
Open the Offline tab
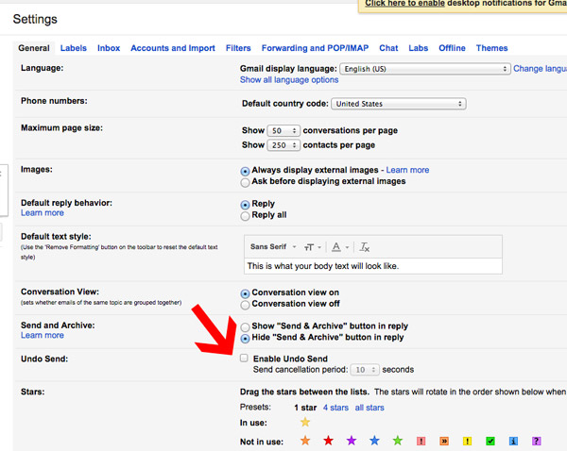coord(452,48)
